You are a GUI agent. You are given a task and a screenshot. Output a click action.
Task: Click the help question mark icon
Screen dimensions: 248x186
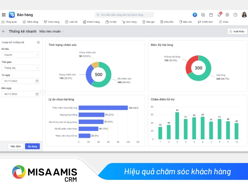click(x=235, y=15)
